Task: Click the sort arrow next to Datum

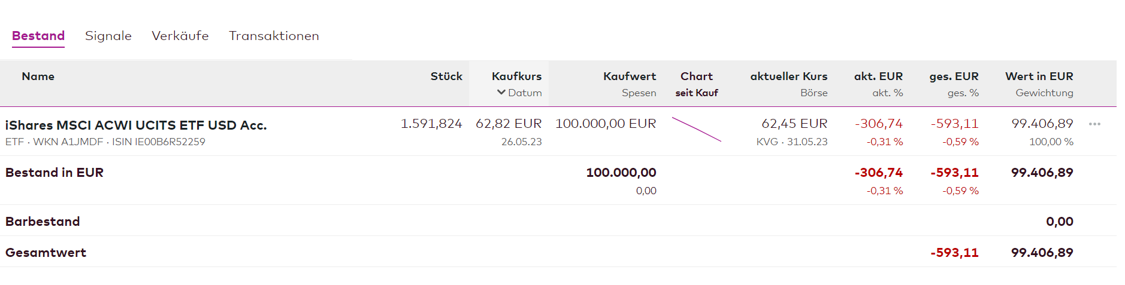Action: [501, 93]
